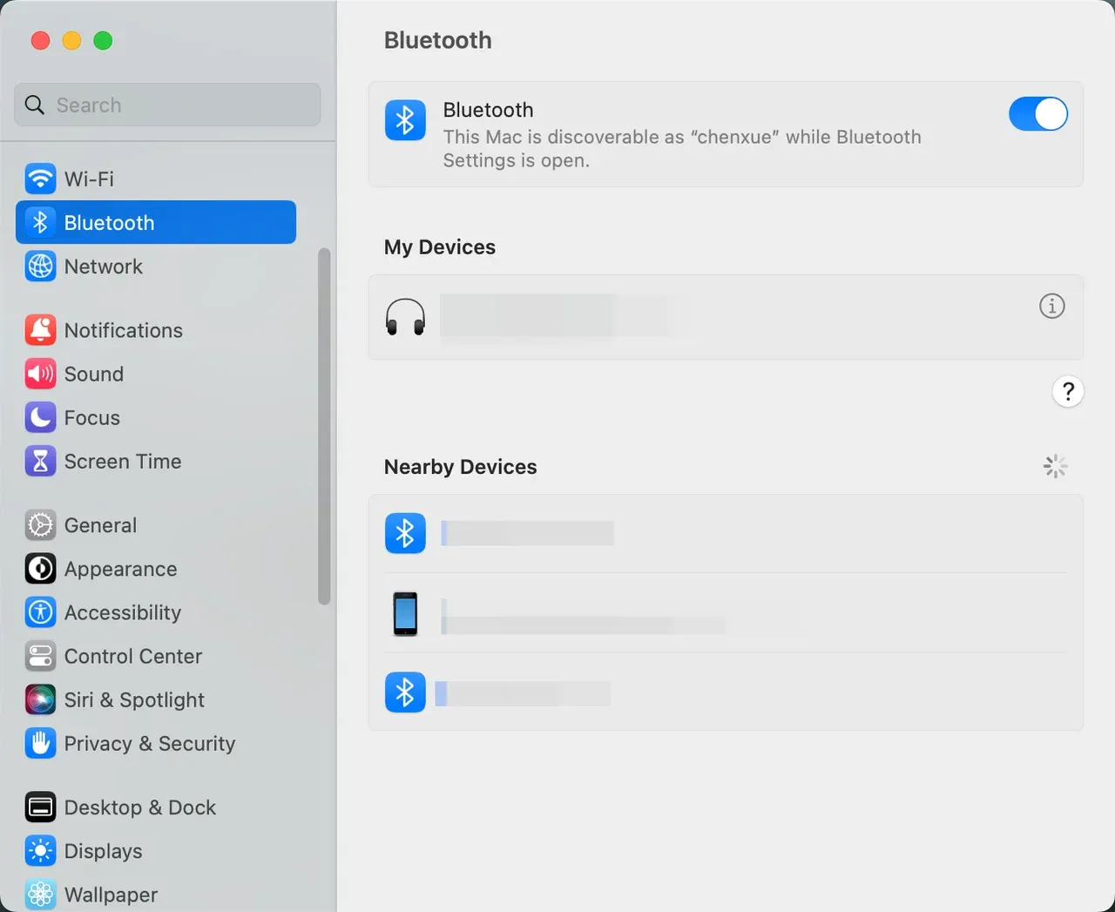Click the first nearby Bluetooth device icon

pyautogui.click(x=405, y=533)
